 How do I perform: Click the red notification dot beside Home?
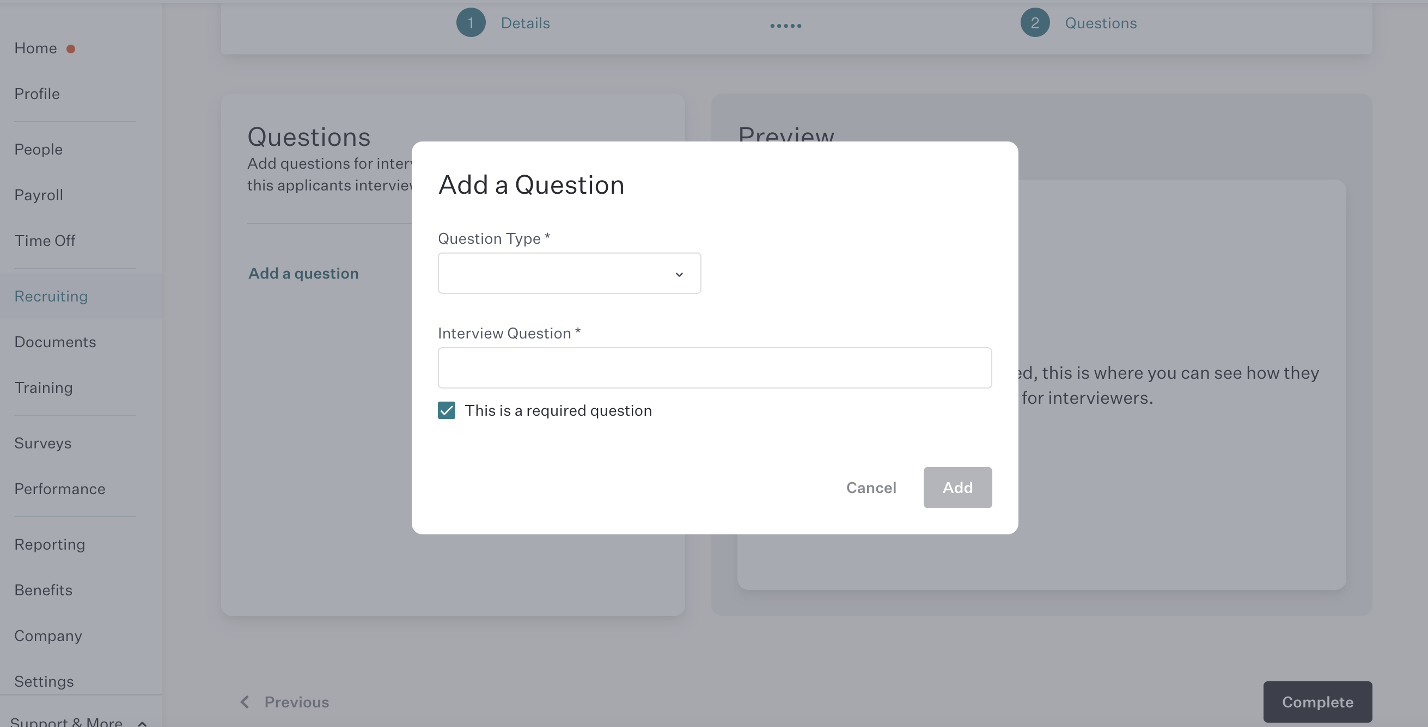[x=71, y=49]
